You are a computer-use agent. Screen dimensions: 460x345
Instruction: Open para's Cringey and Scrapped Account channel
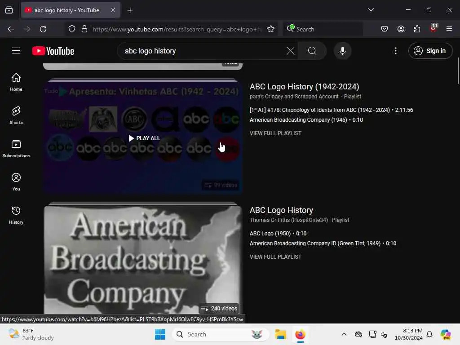click(294, 97)
